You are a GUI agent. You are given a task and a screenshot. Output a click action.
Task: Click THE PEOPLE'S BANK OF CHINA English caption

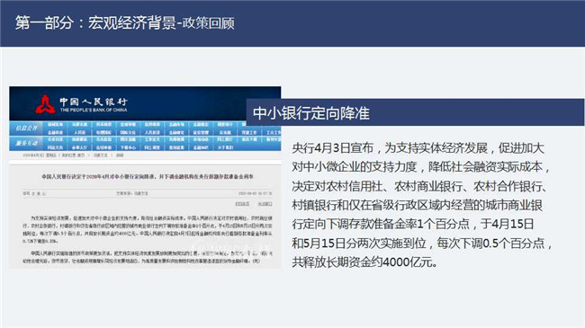tap(94, 110)
